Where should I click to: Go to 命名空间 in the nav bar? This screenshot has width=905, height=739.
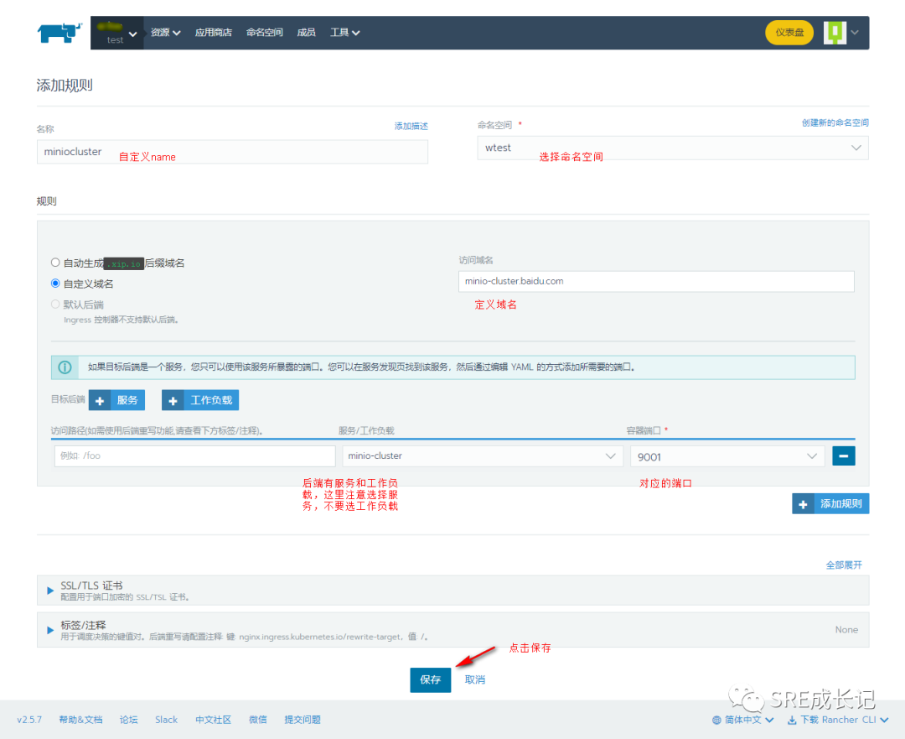pos(264,33)
